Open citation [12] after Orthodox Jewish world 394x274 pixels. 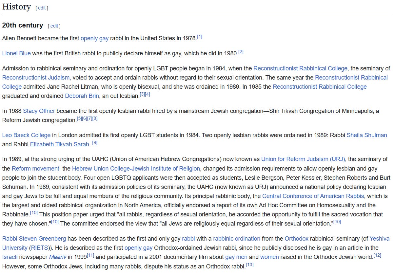377,255
